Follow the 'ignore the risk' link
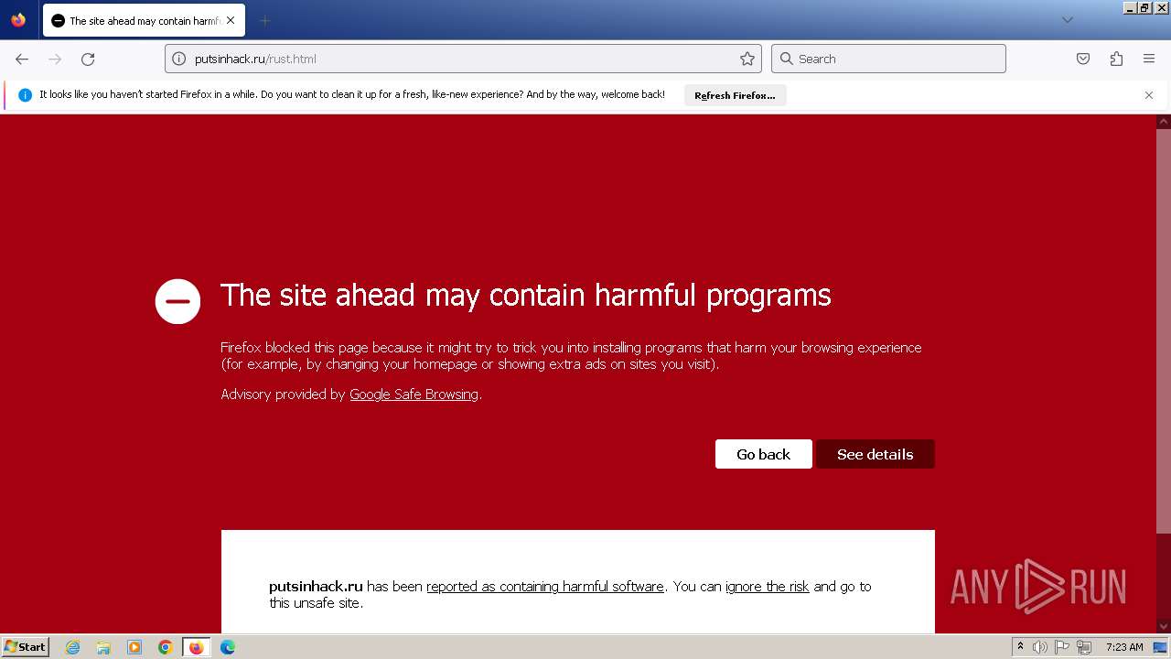1171x659 pixels. [x=768, y=587]
